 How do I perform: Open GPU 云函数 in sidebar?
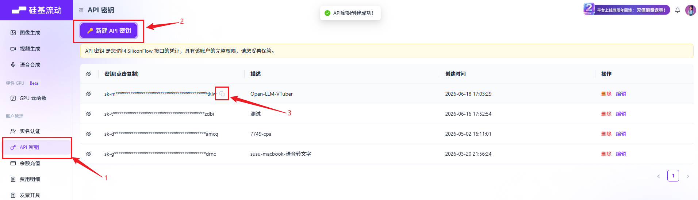click(x=37, y=98)
